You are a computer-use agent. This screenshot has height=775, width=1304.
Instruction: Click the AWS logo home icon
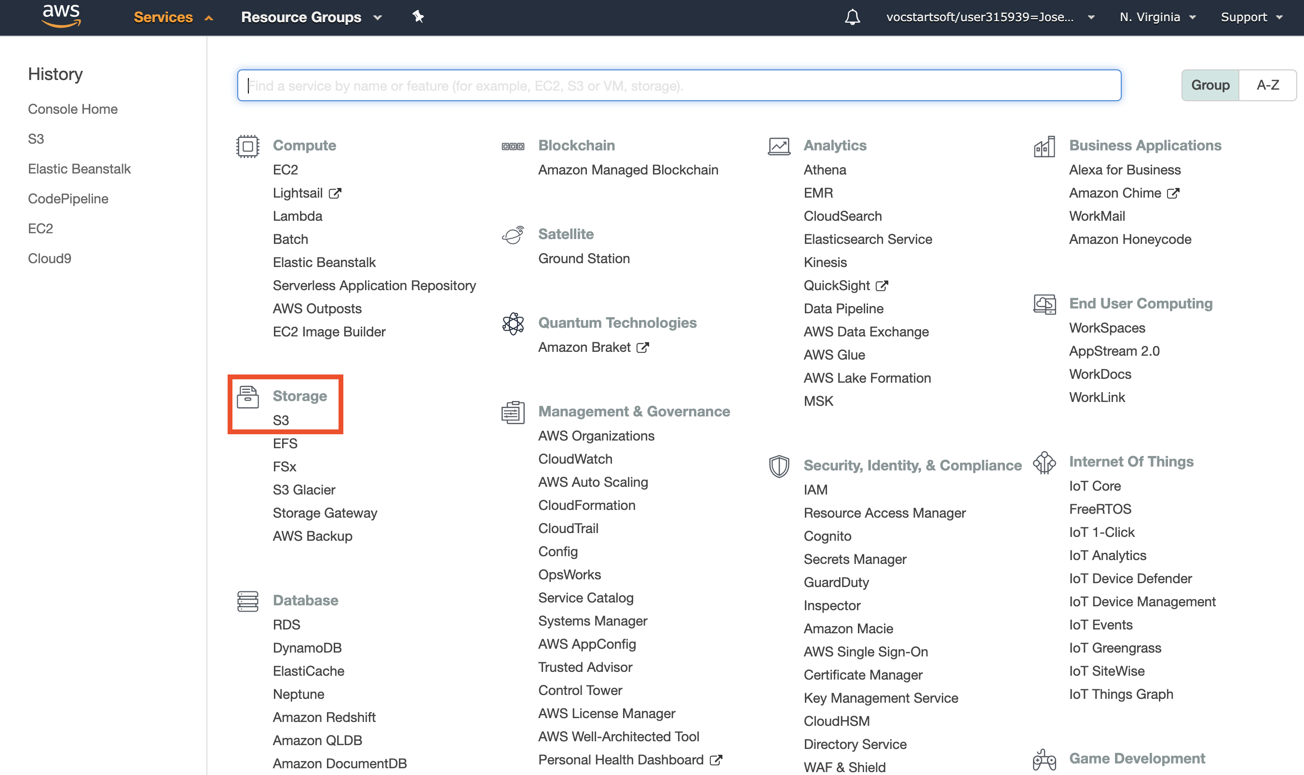click(x=61, y=16)
